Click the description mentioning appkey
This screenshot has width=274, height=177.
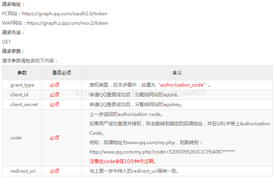pos(136,105)
